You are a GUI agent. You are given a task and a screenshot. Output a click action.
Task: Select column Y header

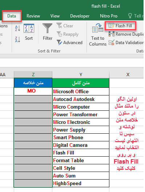(x=81, y=74)
